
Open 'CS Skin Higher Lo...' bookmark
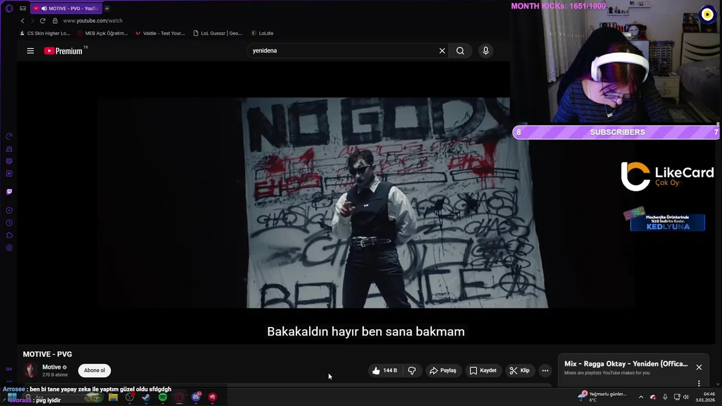pyautogui.click(x=45, y=33)
